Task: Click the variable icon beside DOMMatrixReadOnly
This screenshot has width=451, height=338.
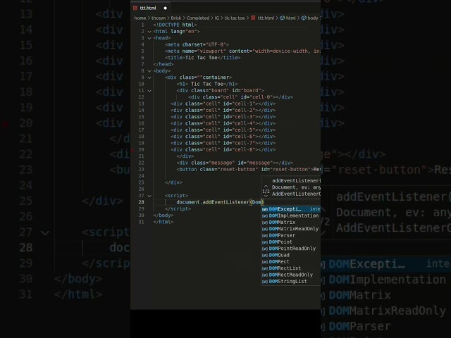Action: [265, 229]
